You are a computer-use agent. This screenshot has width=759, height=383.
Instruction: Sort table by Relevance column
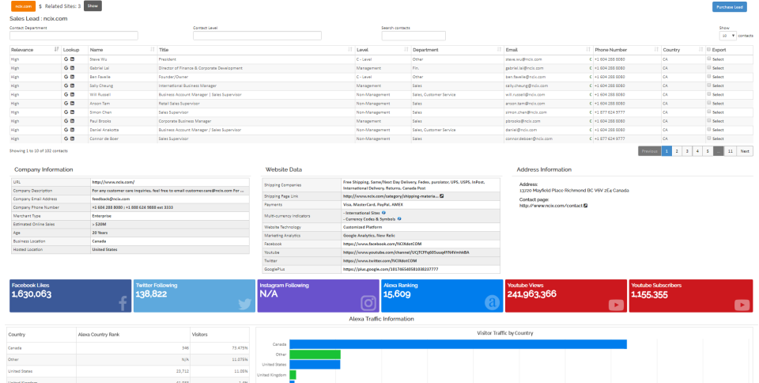pyautogui.click(x=35, y=50)
